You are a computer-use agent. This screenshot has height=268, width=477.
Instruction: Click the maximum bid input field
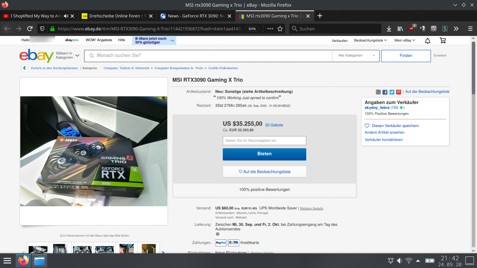(x=264, y=141)
